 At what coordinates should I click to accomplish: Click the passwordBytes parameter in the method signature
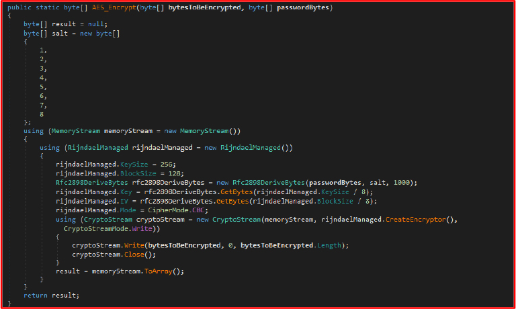tap(303, 7)
